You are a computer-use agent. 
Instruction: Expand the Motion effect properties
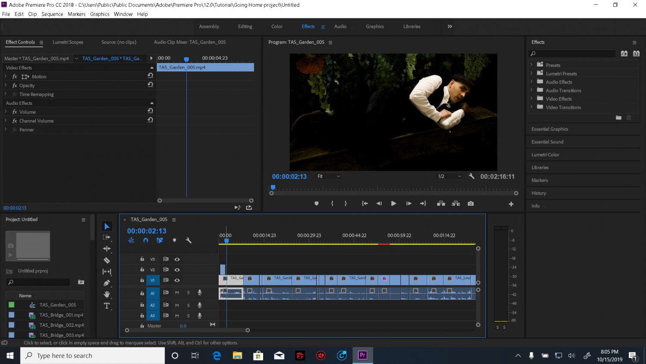[6, 76]
